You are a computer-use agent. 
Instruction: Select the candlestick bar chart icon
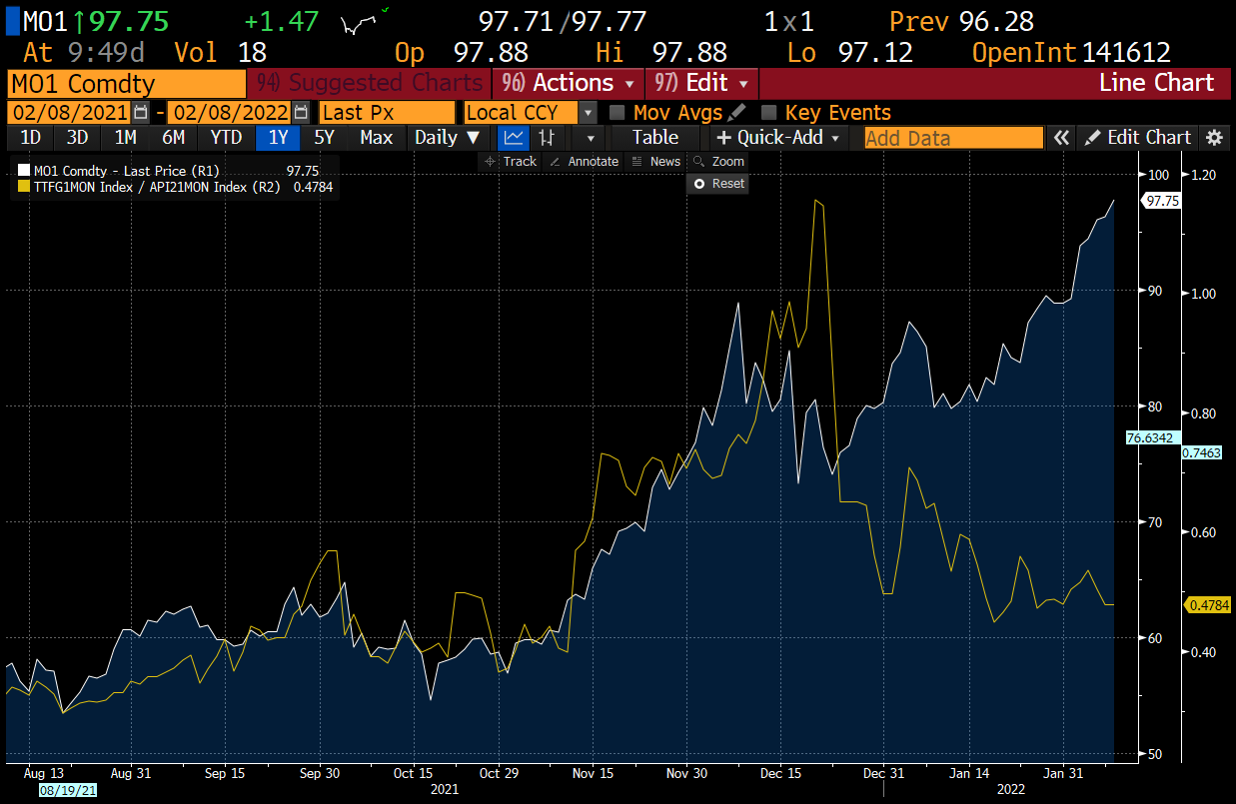click(547, 138)
